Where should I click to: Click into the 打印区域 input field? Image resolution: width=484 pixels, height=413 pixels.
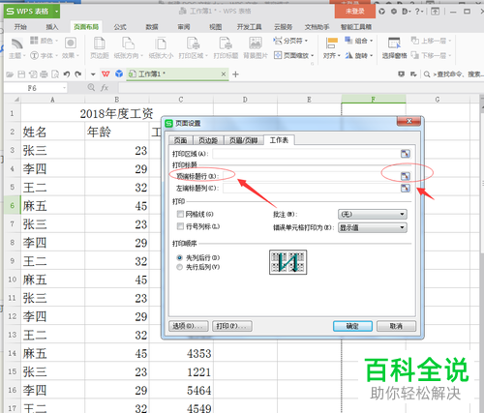(306, 154)
